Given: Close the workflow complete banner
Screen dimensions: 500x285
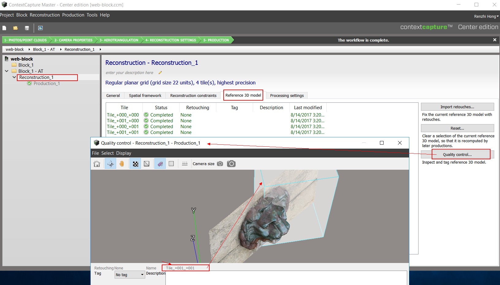Looking at the screenshot, I should 494,40.
